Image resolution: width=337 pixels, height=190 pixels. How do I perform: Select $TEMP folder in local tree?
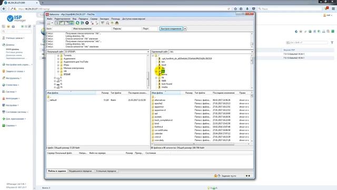point(67,74)
